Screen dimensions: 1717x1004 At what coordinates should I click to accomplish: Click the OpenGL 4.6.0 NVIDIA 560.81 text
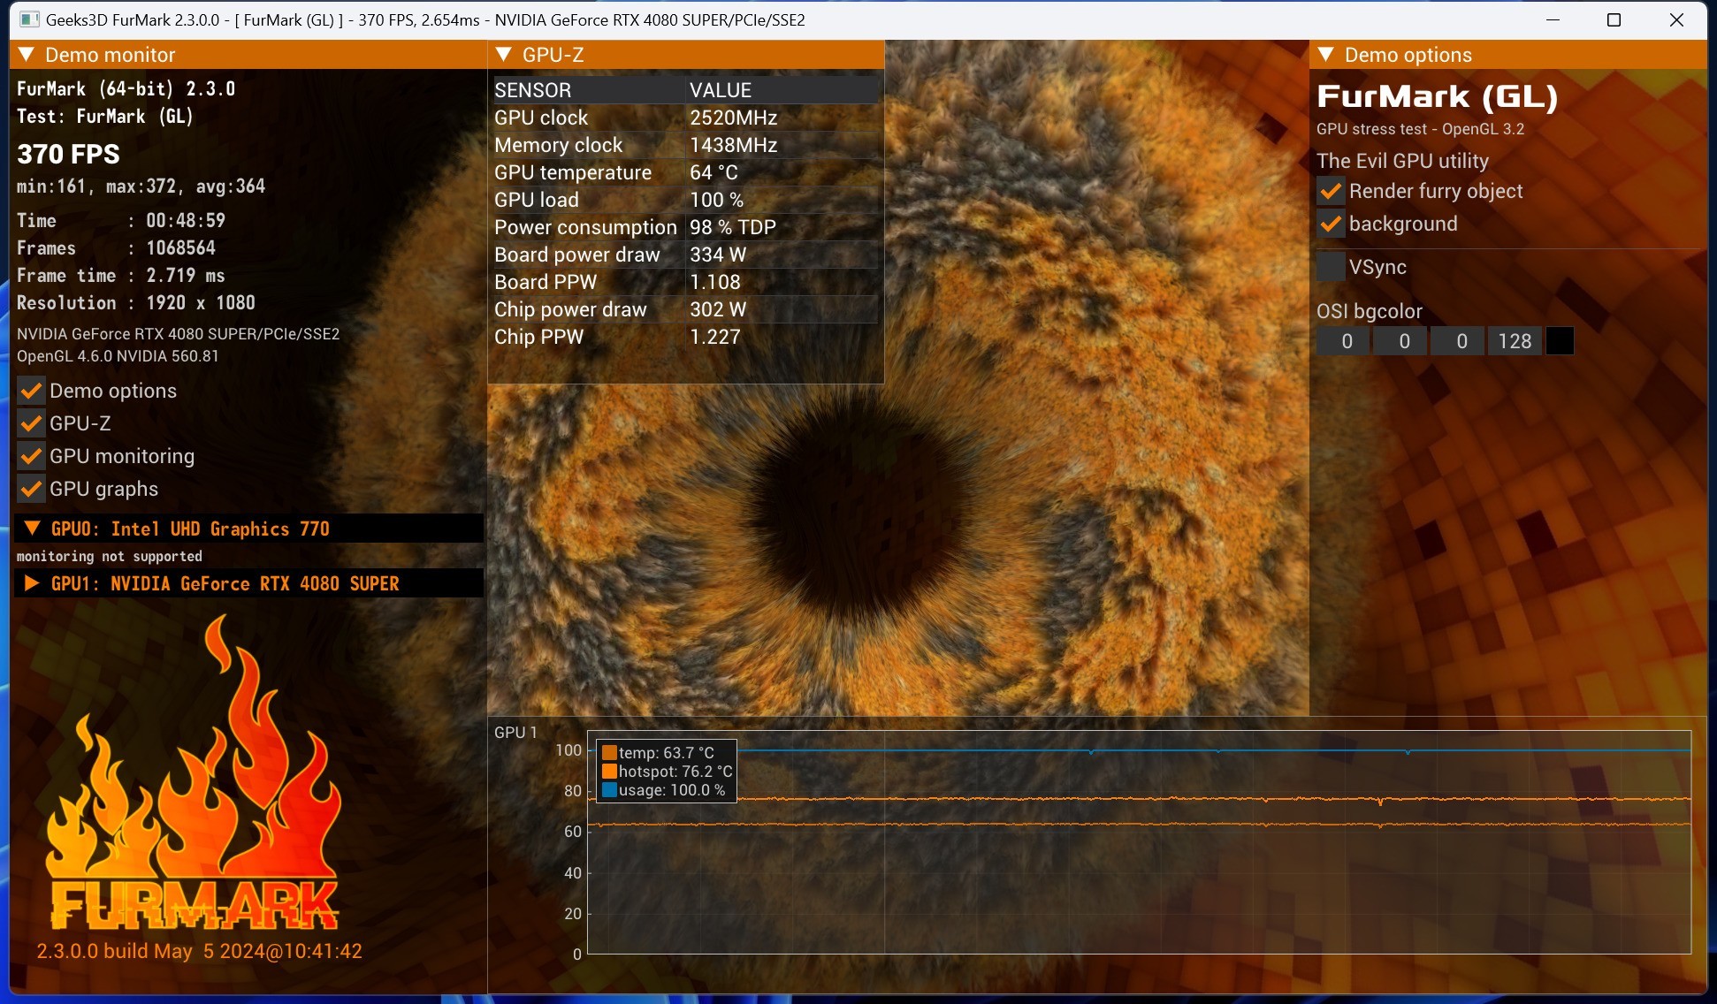118,356
